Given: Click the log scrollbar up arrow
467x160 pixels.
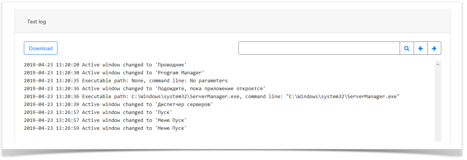Looking at the screenshot, I should pos(438,65).
